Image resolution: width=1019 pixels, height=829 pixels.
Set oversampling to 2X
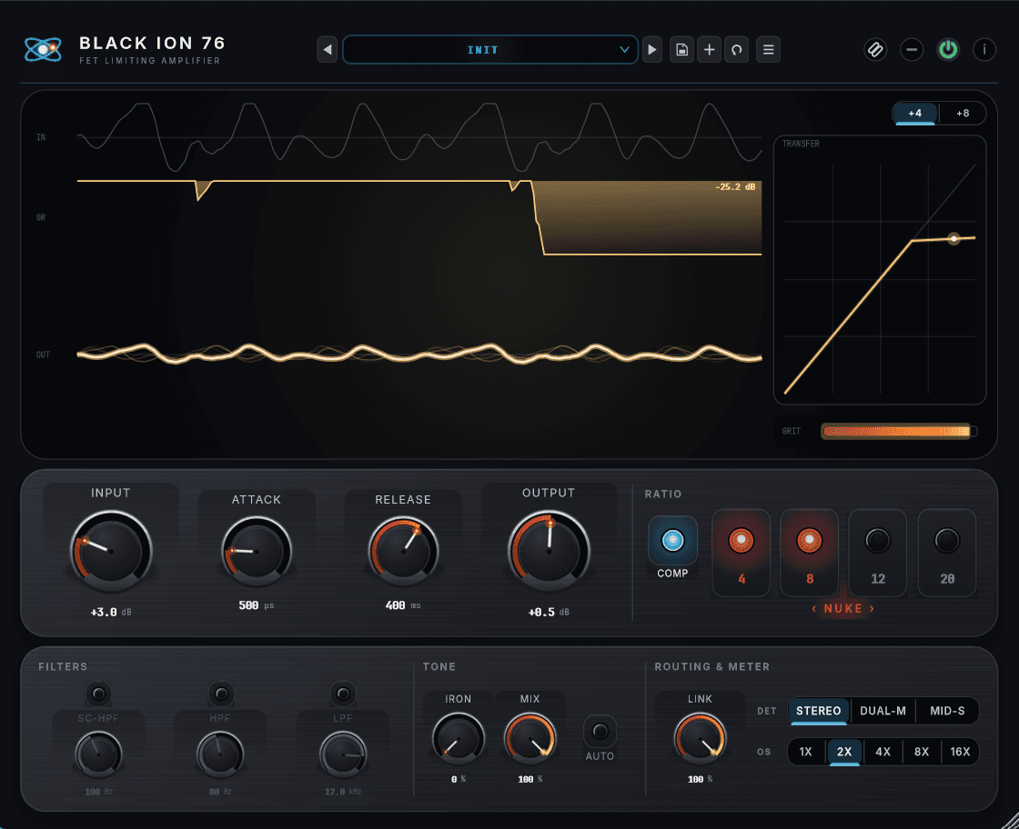[x=844, y=752]
